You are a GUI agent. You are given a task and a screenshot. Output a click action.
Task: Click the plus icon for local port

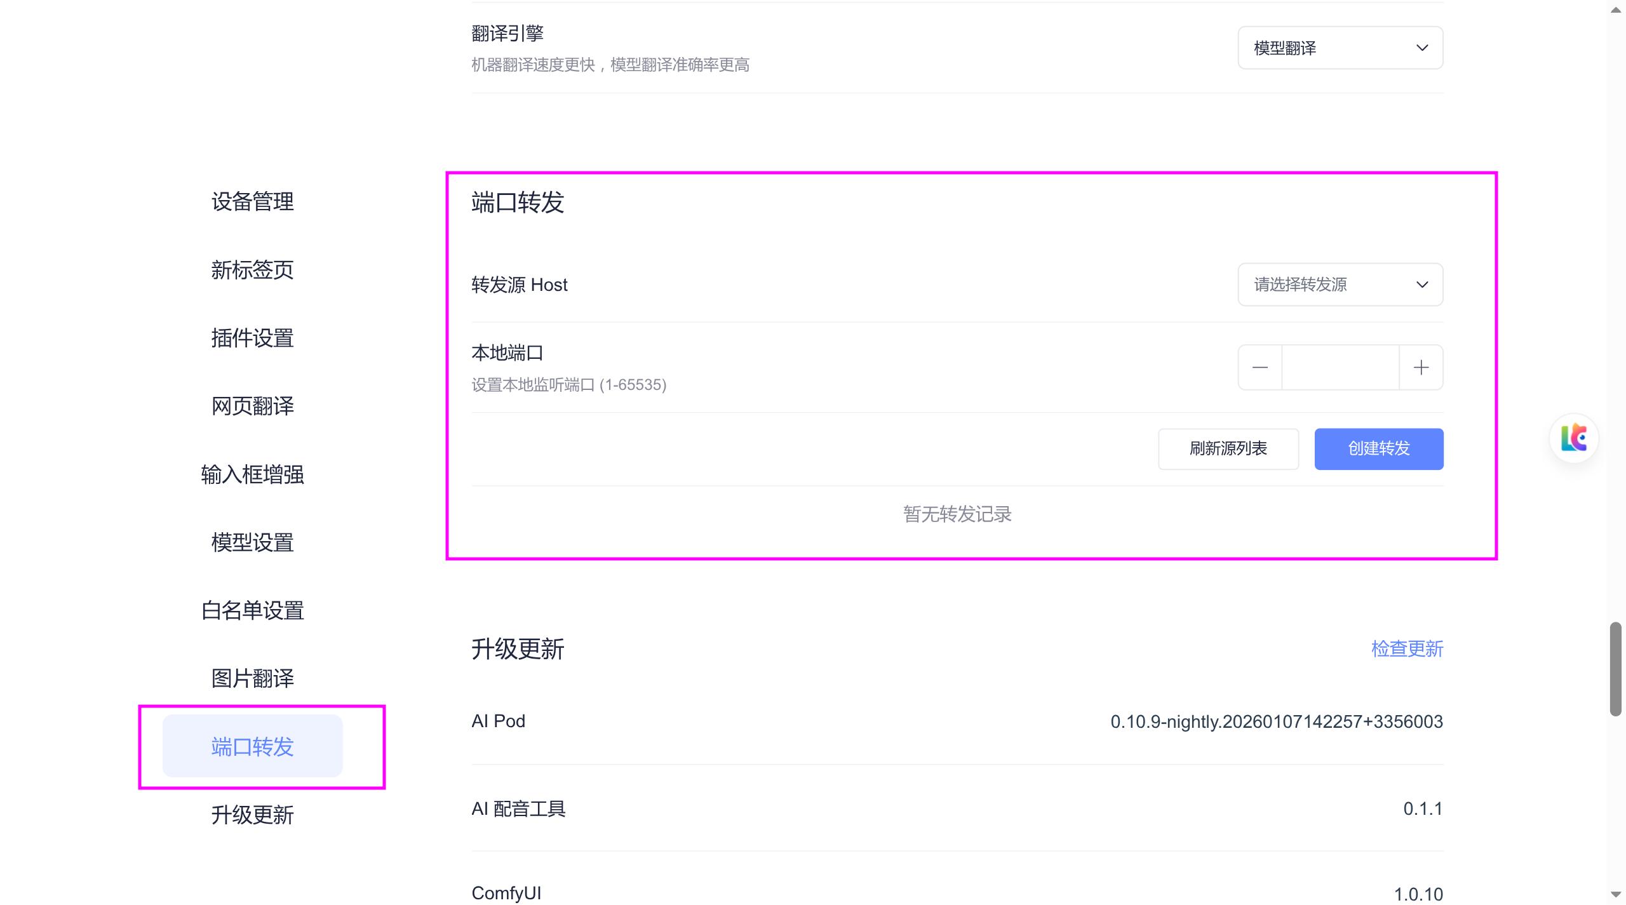pyautogui.click(x=1421, y=368)
